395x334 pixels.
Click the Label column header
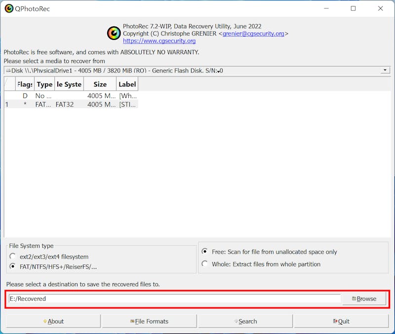tap(127, 84)
